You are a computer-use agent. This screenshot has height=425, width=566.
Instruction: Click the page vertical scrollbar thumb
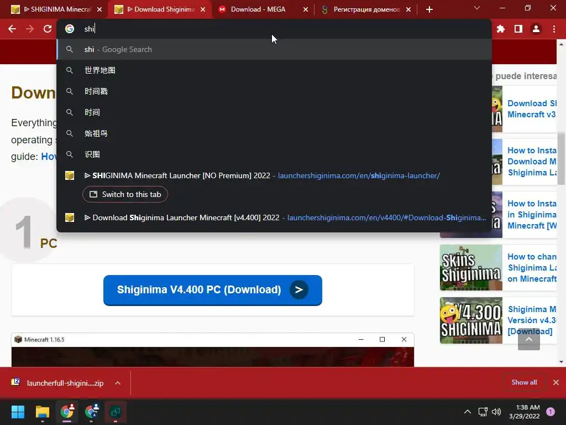pos(562,159)
